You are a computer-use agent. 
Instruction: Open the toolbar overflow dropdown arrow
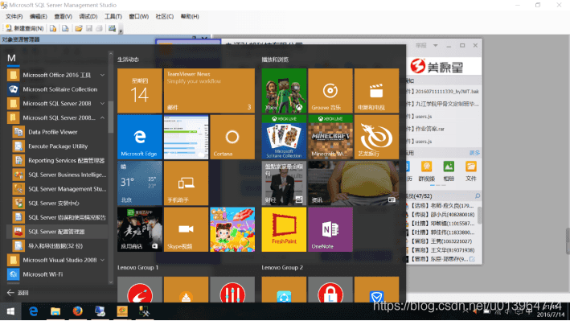click(x=121, y=31)
